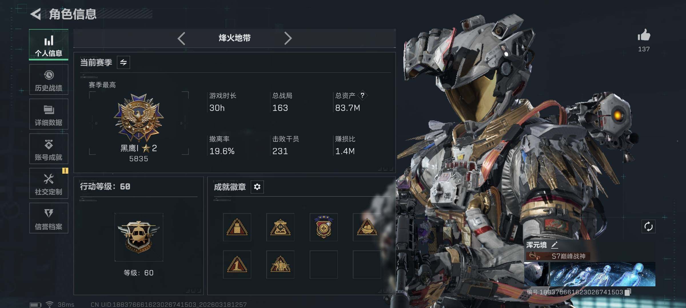Click the 黑鹰I rank medal

click(139, 118)
